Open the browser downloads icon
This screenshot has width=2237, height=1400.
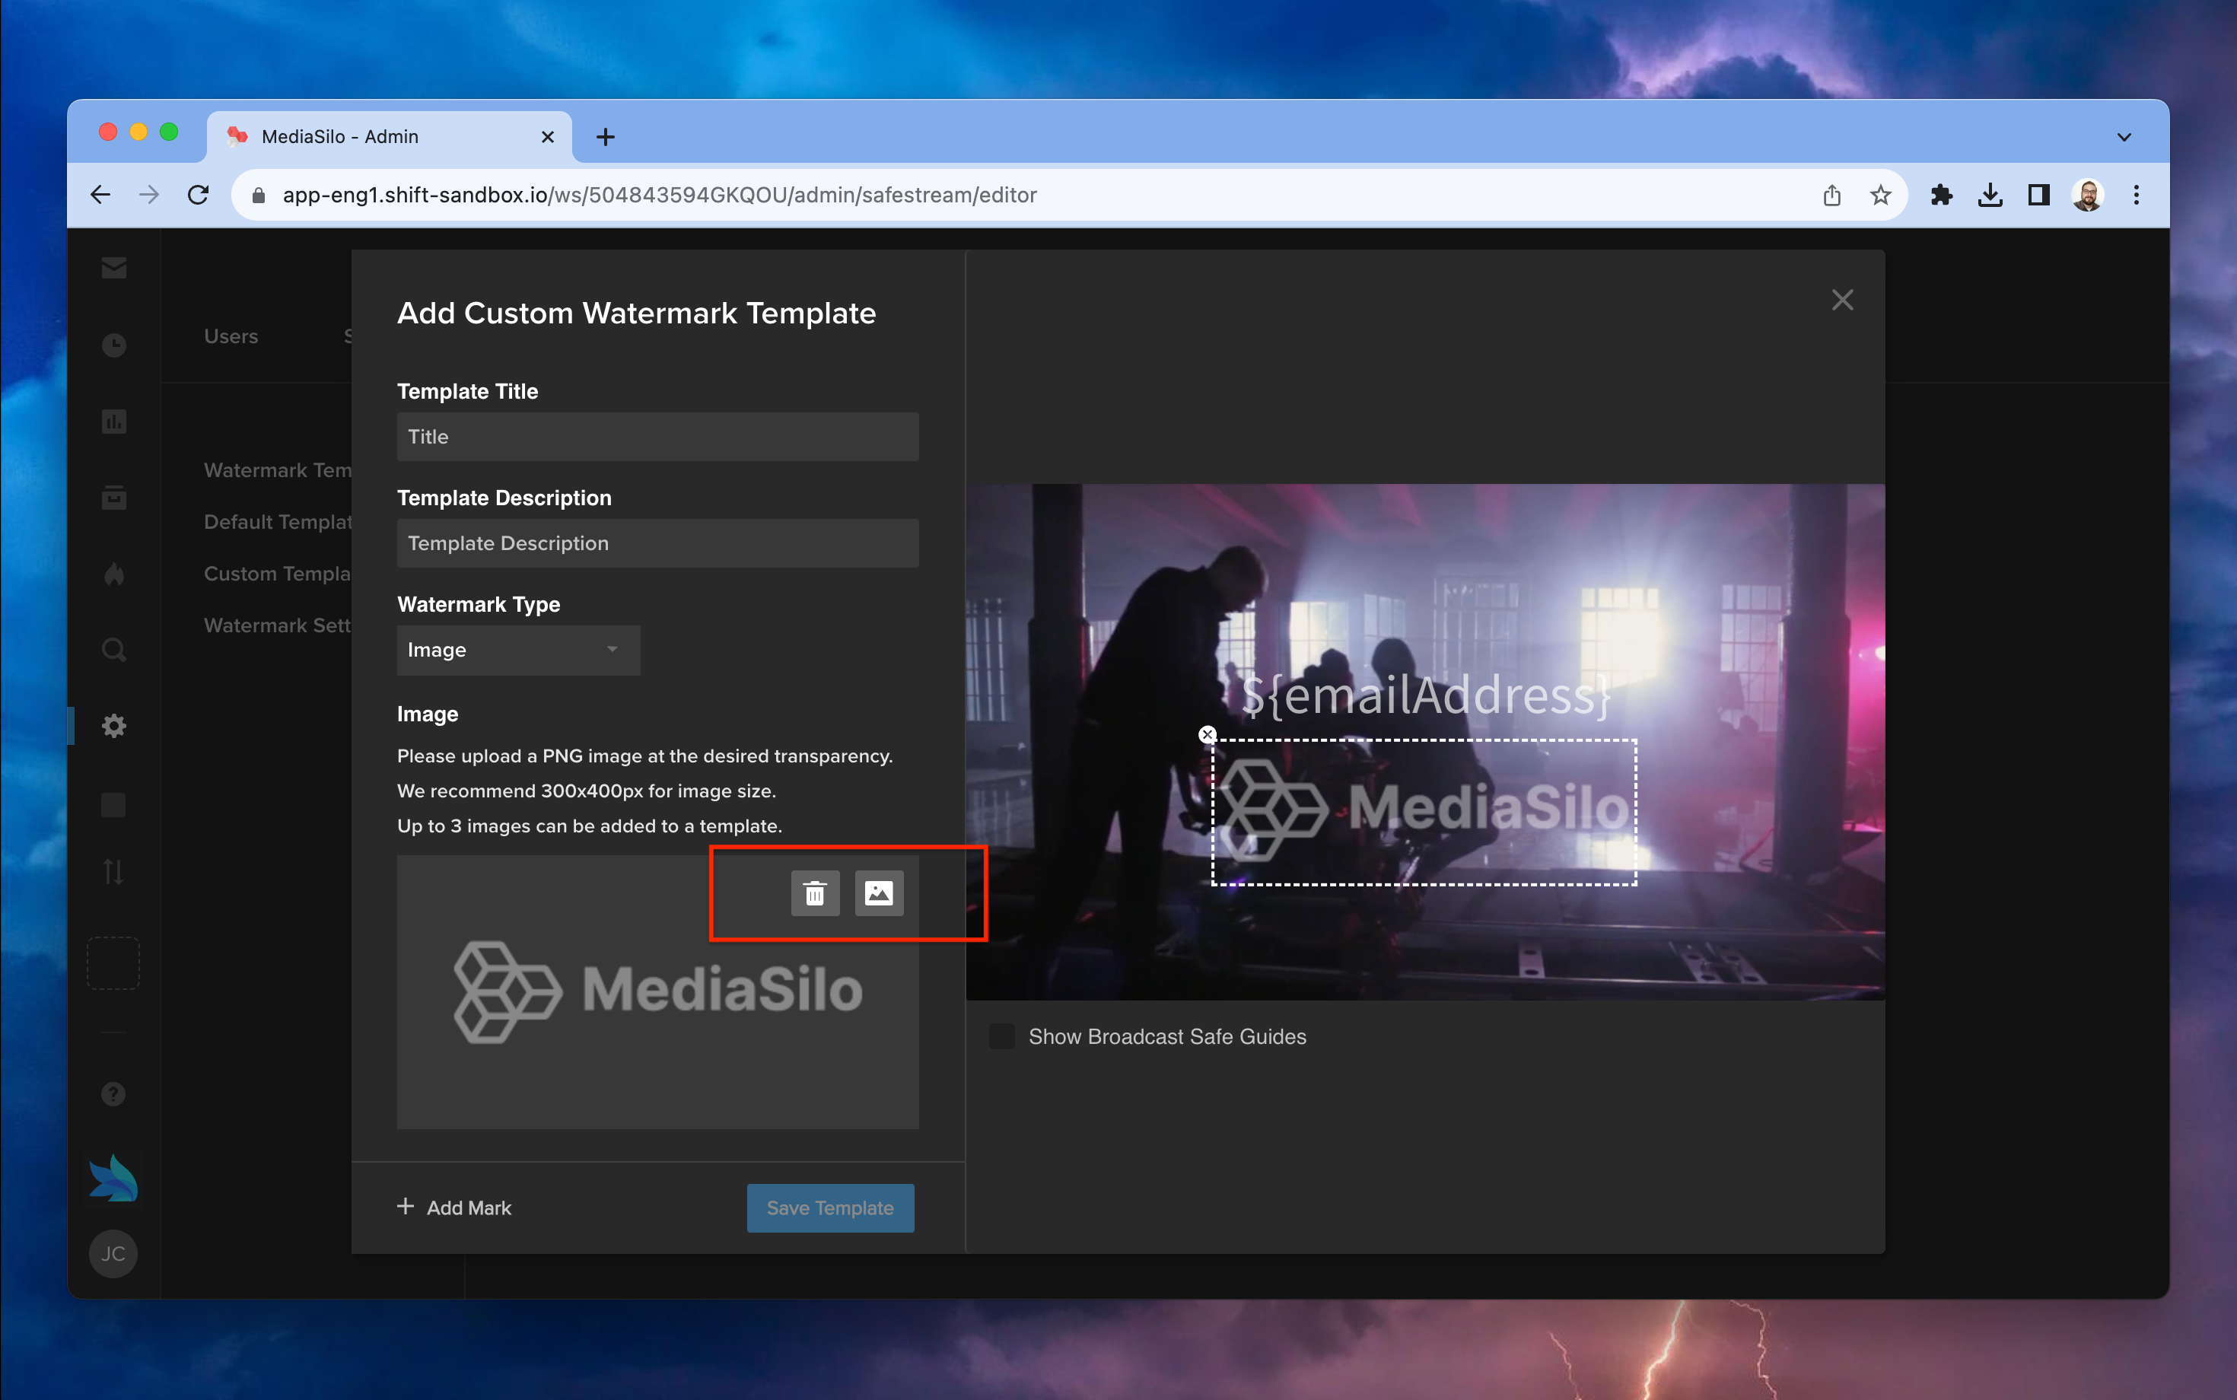(1990, 196)
